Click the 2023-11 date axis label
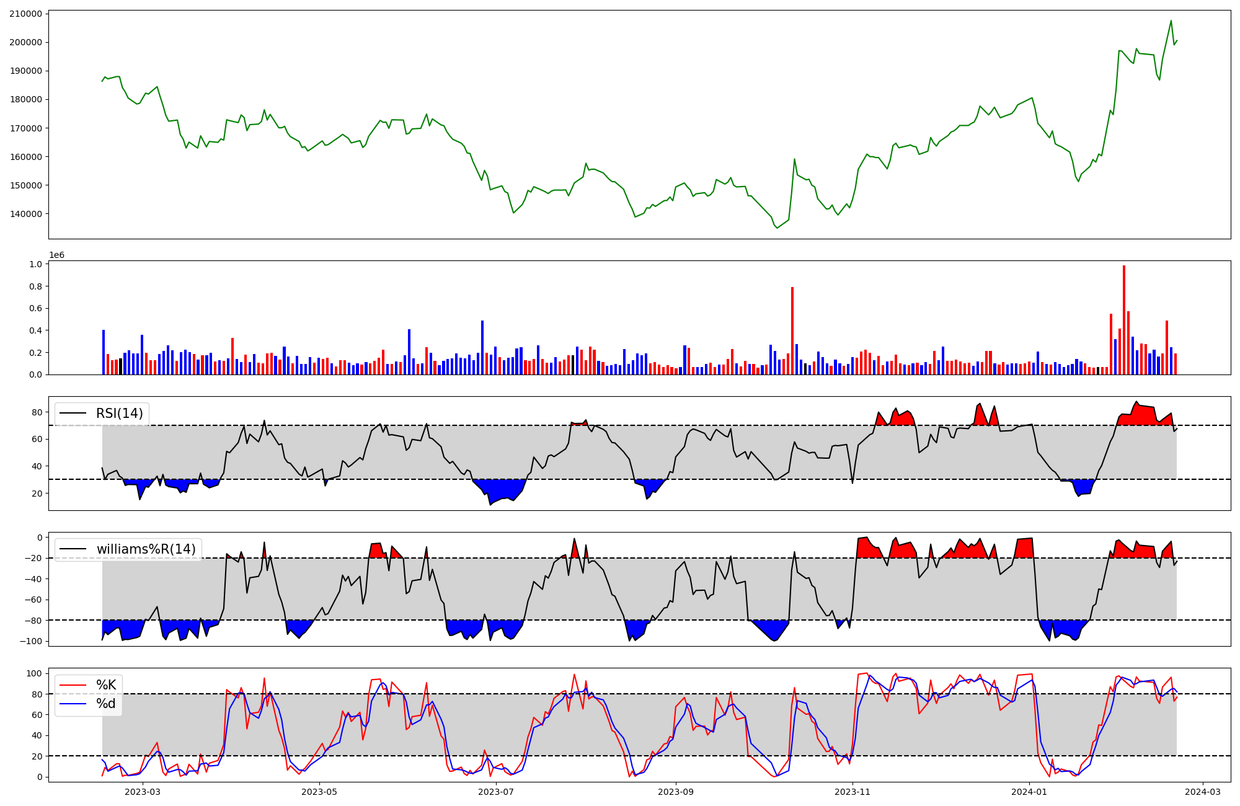The width and height of the screenshot is (1240, 806). click(852, 792)
